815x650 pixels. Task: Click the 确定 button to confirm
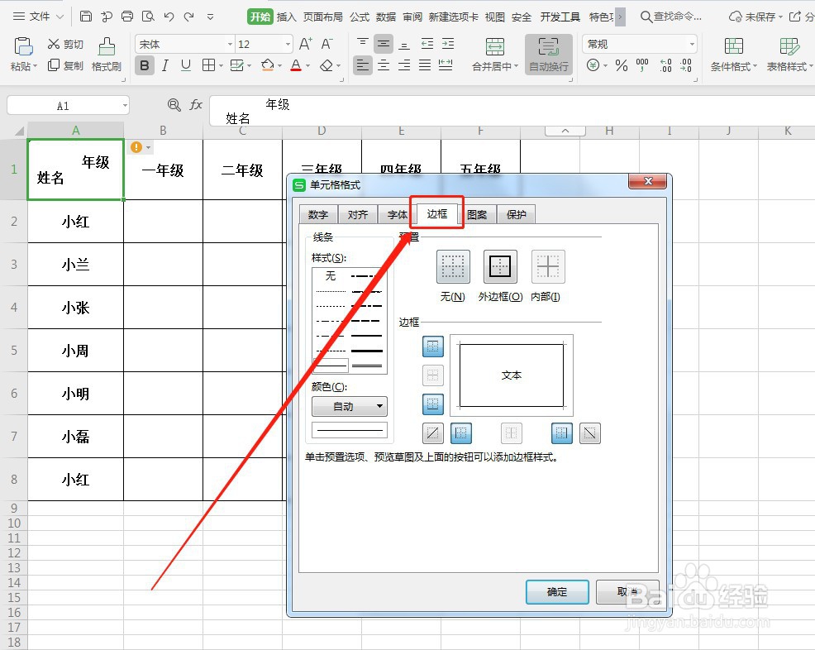pos(556,592)
